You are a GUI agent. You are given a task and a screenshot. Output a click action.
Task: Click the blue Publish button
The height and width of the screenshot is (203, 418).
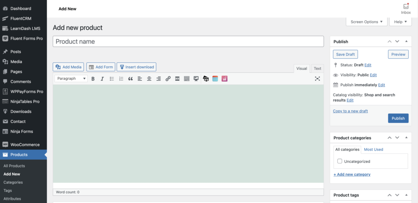(398, 118)
